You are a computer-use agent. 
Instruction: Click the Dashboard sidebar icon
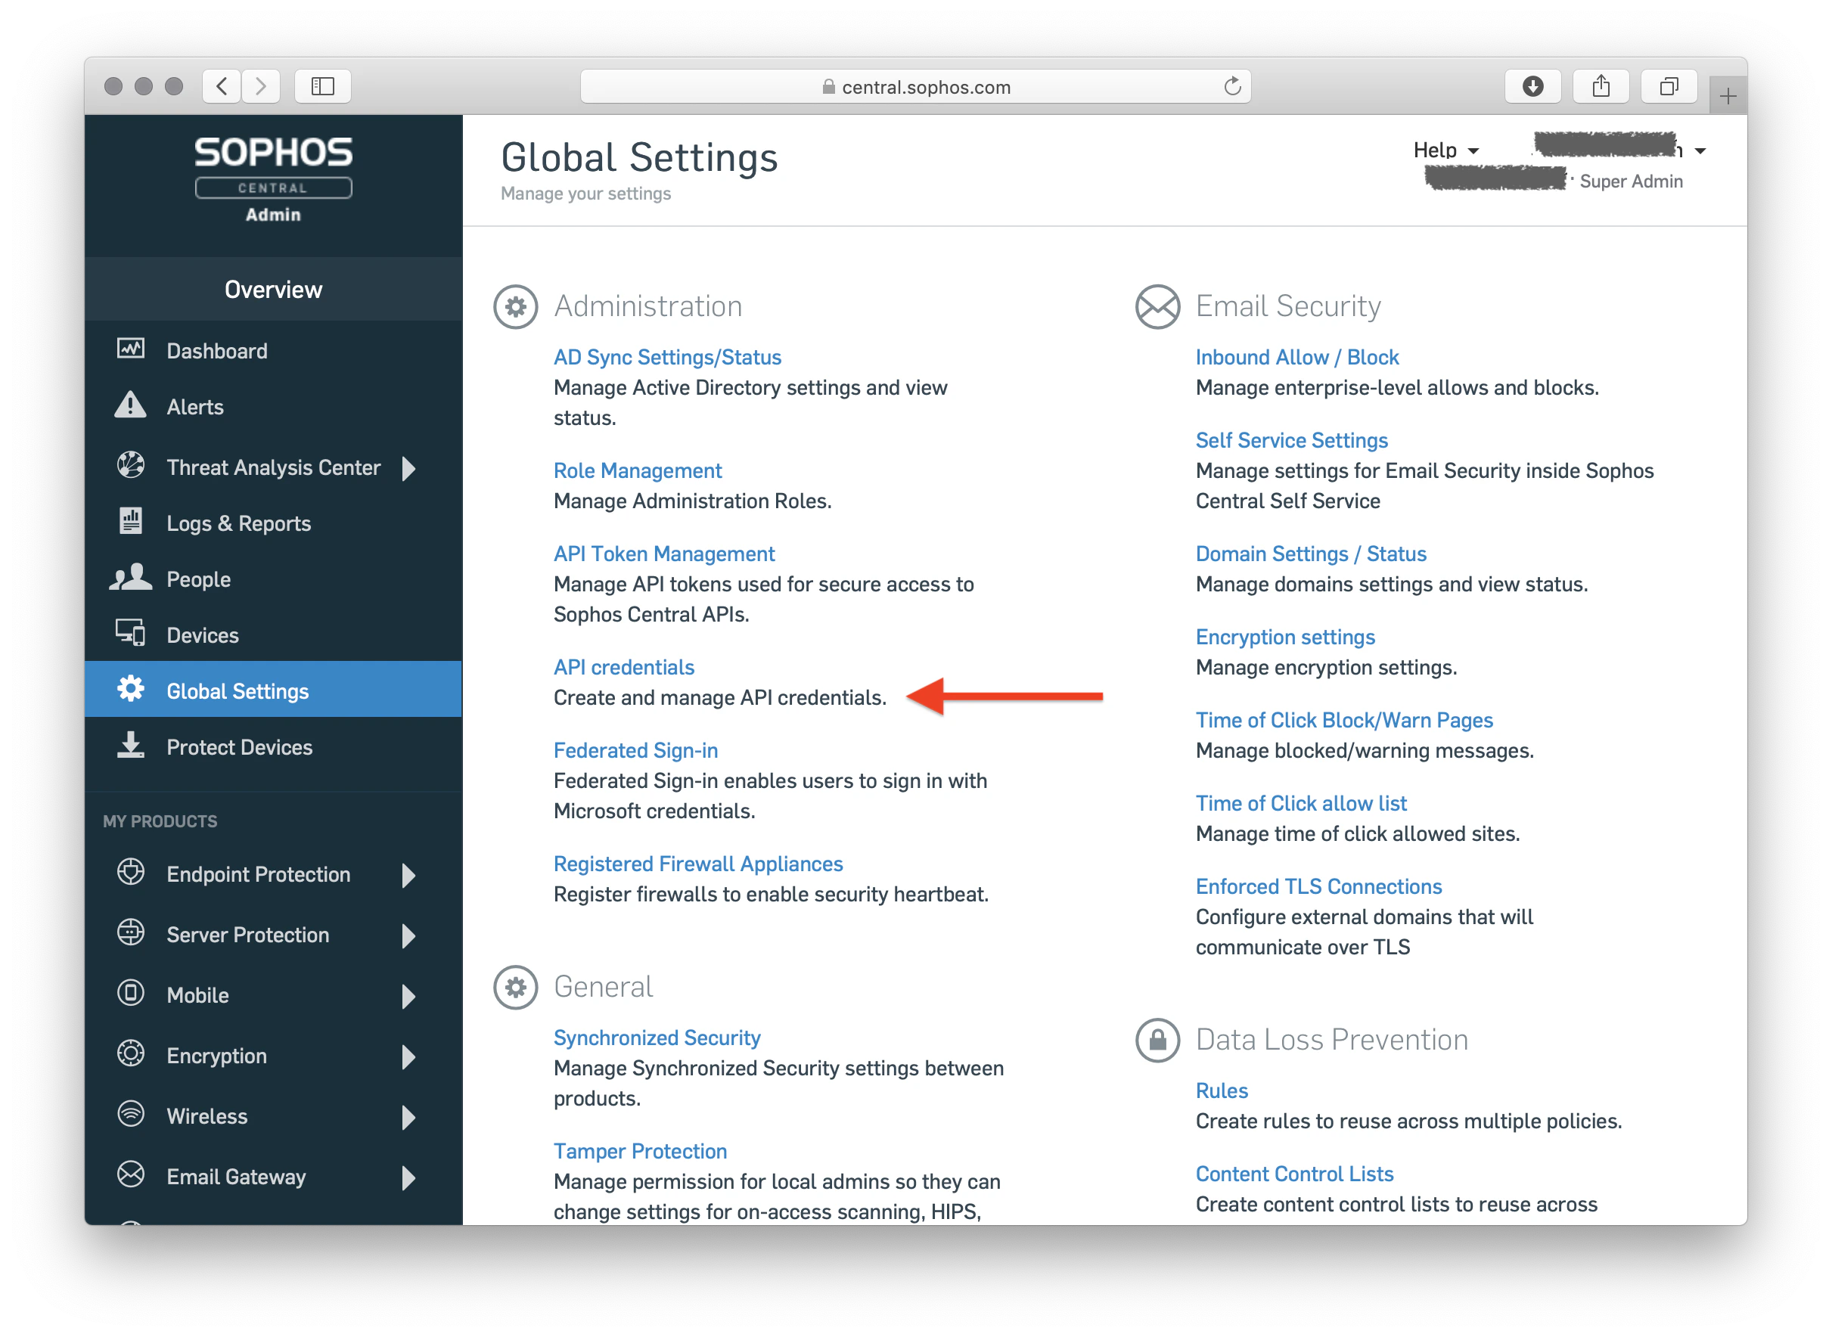click(130, 349)
